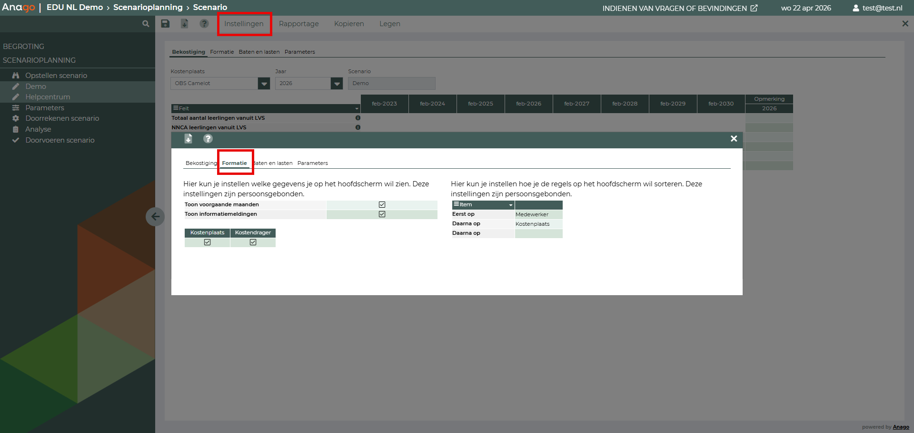
Task: Close the settings dialog with X
Action: pyautogui.click(x=734, y=139)
